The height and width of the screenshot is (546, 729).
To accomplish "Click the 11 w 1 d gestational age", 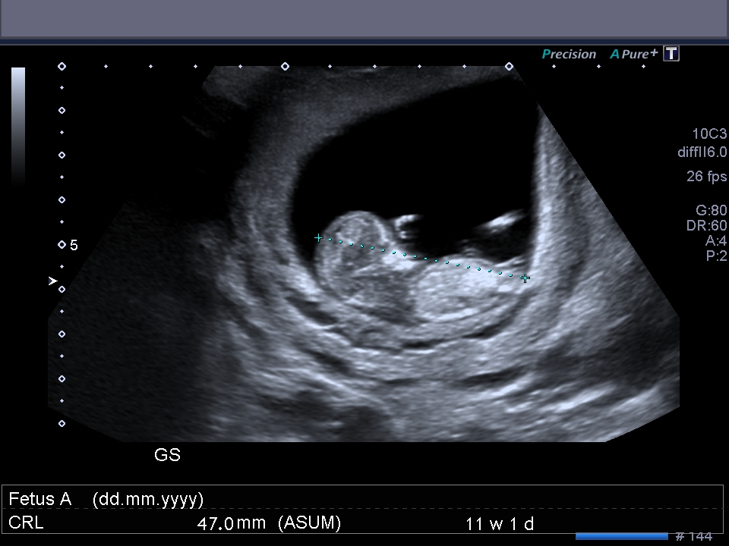I will 500,524.
